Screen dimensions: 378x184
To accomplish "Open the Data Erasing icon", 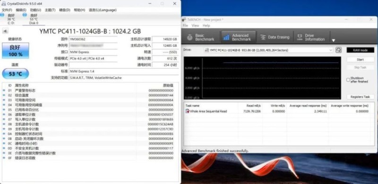I will 264,37.
